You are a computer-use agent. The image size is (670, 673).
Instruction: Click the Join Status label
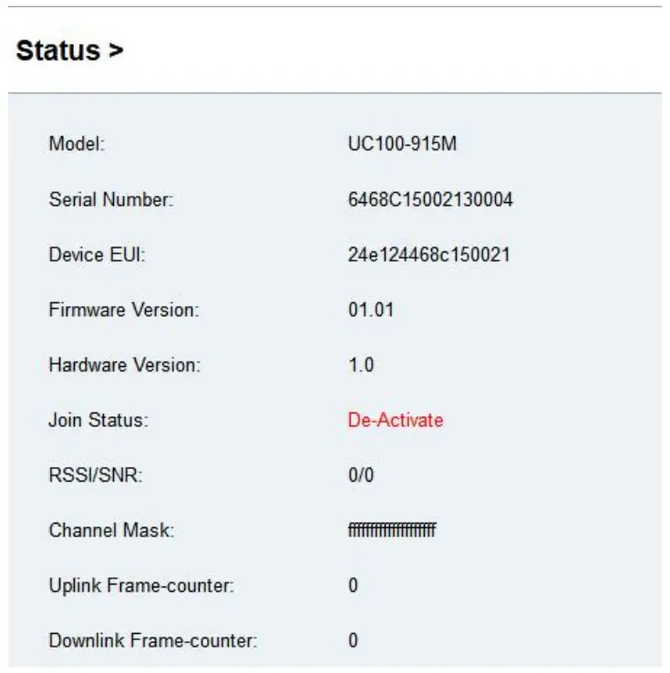point(98,421)
